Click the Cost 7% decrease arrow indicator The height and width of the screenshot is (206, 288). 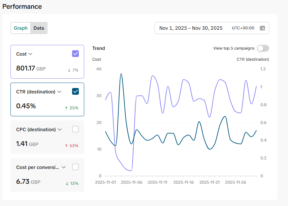pyautogui.click(x=69, y=70)
